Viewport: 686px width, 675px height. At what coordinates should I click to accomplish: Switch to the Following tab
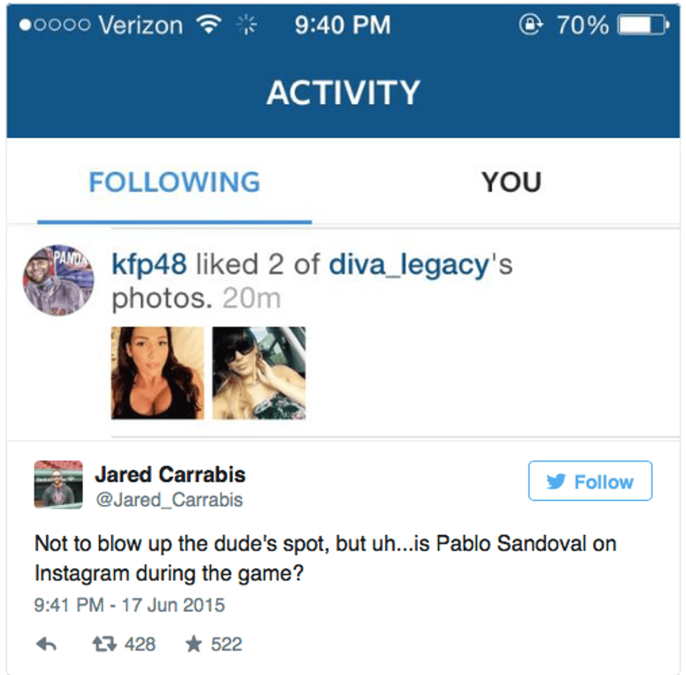click(174, 183)
